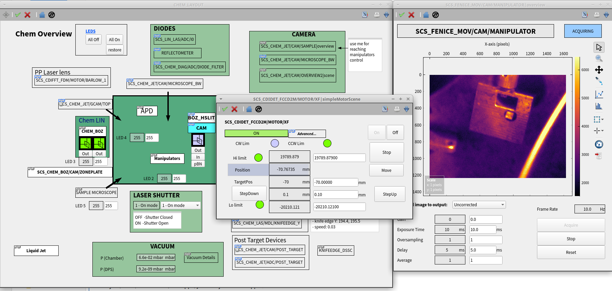The image size is (612, 291).
Task: Click the left Out button under CHEM_BOZ
Action: (86, 153)
